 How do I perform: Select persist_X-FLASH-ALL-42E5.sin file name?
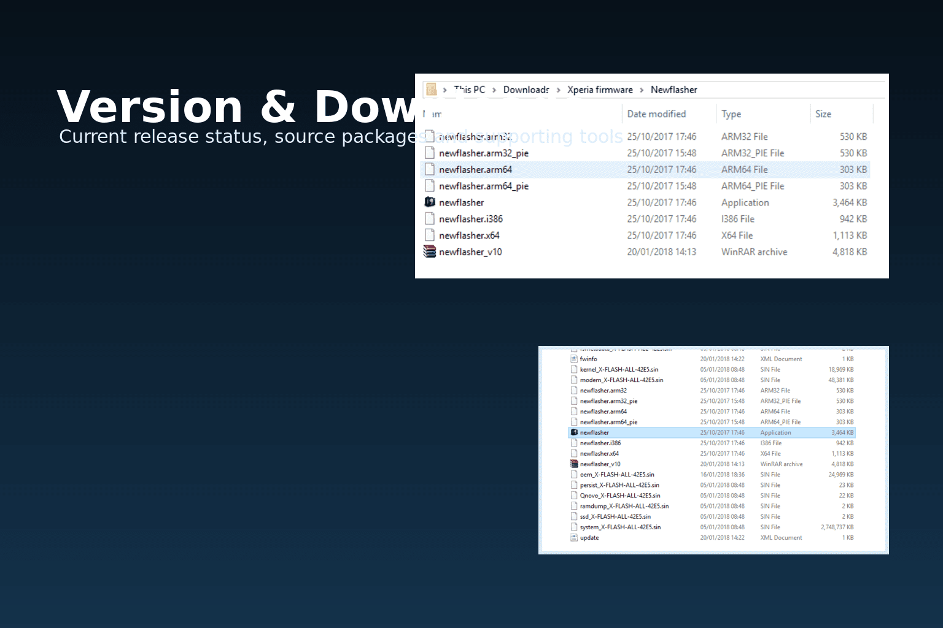coord(619,485)
